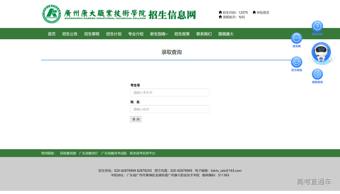
Task: Open the 联系我们 menu item
Action: 204,34
